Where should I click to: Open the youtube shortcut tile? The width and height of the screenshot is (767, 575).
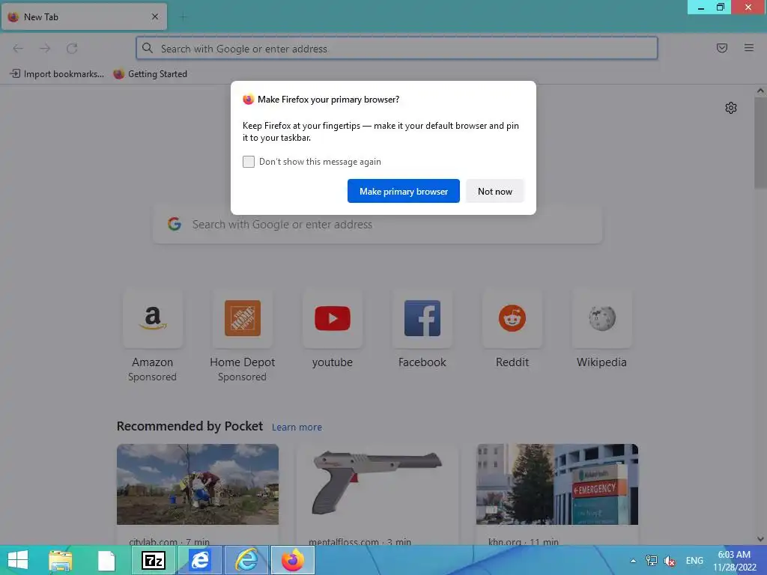pos(332,318)
